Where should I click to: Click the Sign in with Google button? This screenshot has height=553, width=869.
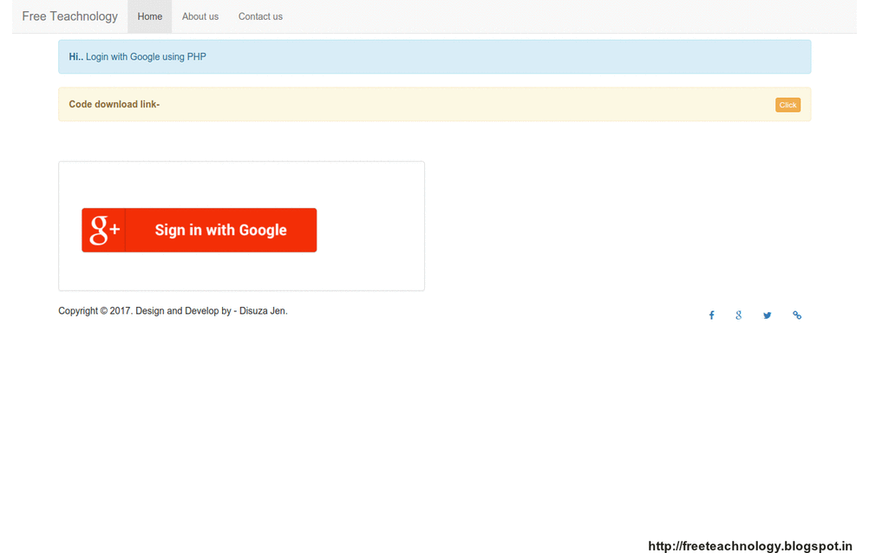[x=199, y=230]
